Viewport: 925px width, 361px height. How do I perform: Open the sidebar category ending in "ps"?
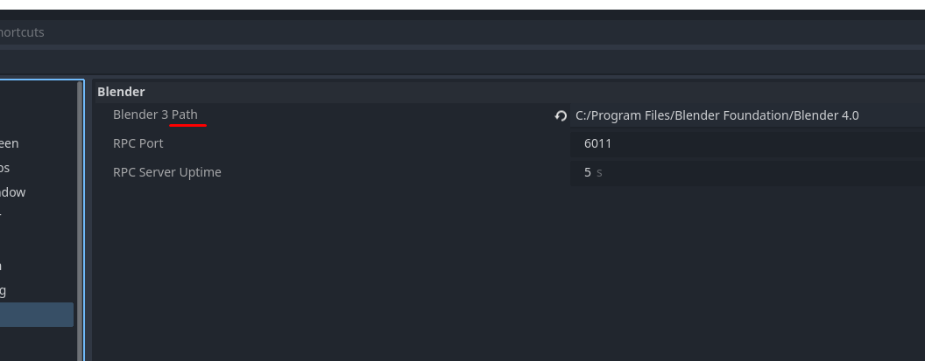pyautogui.click(x=4, y=168)
